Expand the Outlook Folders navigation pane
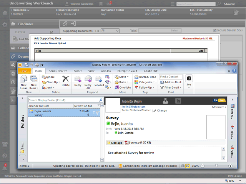 tap(22, 98)
